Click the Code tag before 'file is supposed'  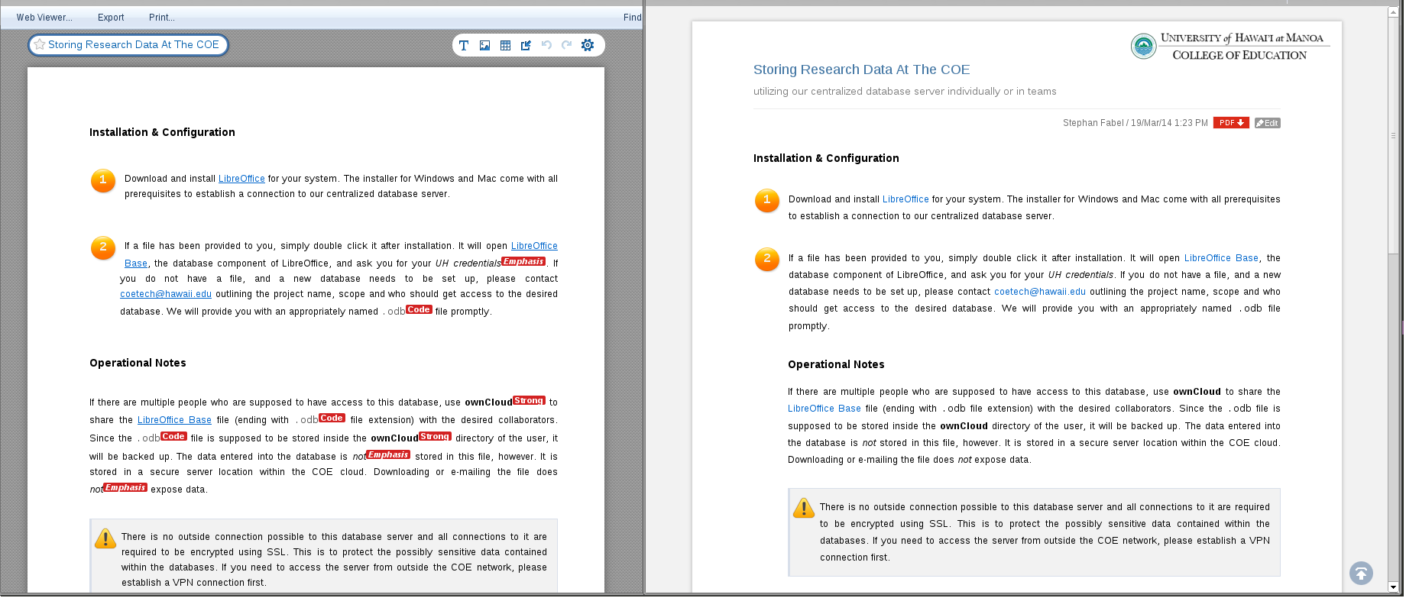point(173,436)
